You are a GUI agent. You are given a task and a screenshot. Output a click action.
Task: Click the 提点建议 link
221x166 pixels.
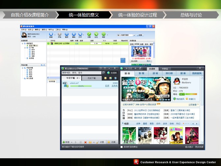pos(189,147)
